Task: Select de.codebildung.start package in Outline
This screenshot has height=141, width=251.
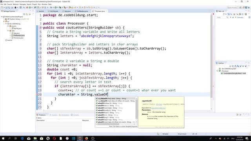Action: pos(227,69)
